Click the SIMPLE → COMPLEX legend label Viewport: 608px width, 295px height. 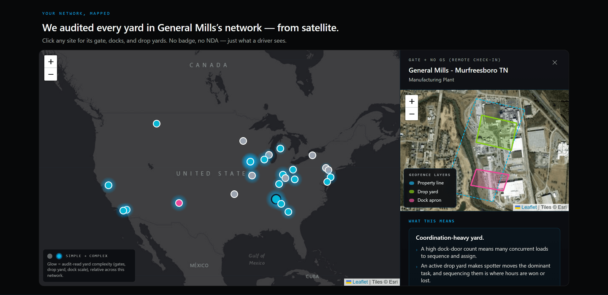pos(87,256)
